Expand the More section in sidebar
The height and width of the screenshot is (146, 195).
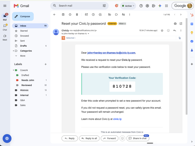23,56
